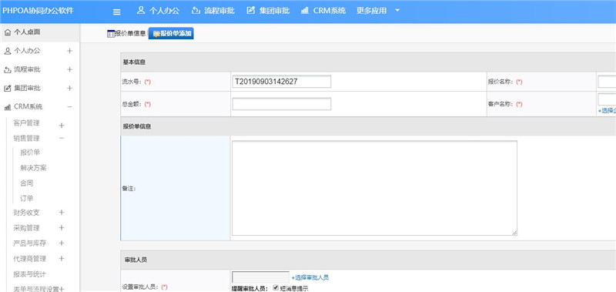The height and width of the screenshot is (292, 616).
Task: Toggle the 短消息提示 checkbox
Action: tap(276, 287)
